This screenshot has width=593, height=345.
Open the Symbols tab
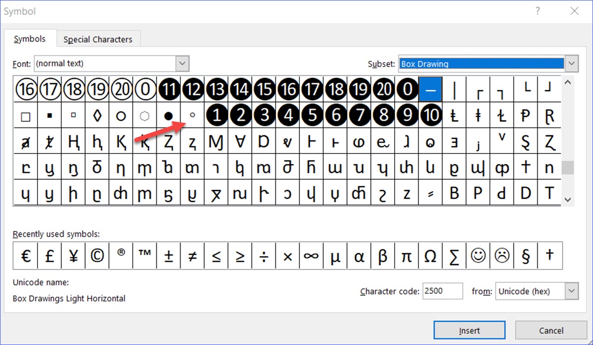(30, 39)
